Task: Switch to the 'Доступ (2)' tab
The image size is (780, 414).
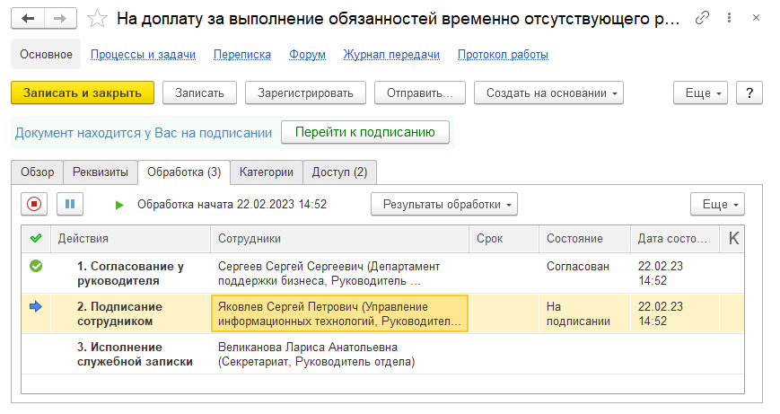Action: pos(339,172)
